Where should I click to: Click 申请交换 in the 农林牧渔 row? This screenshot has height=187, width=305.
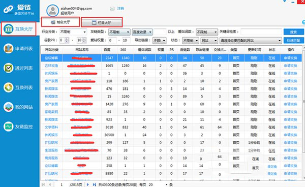click(290, 66)
